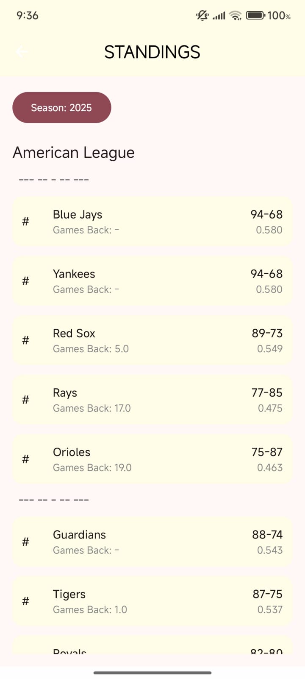305x679 pixels.
Task: Select the Blue Jays standings row
Action: [152, 222]
